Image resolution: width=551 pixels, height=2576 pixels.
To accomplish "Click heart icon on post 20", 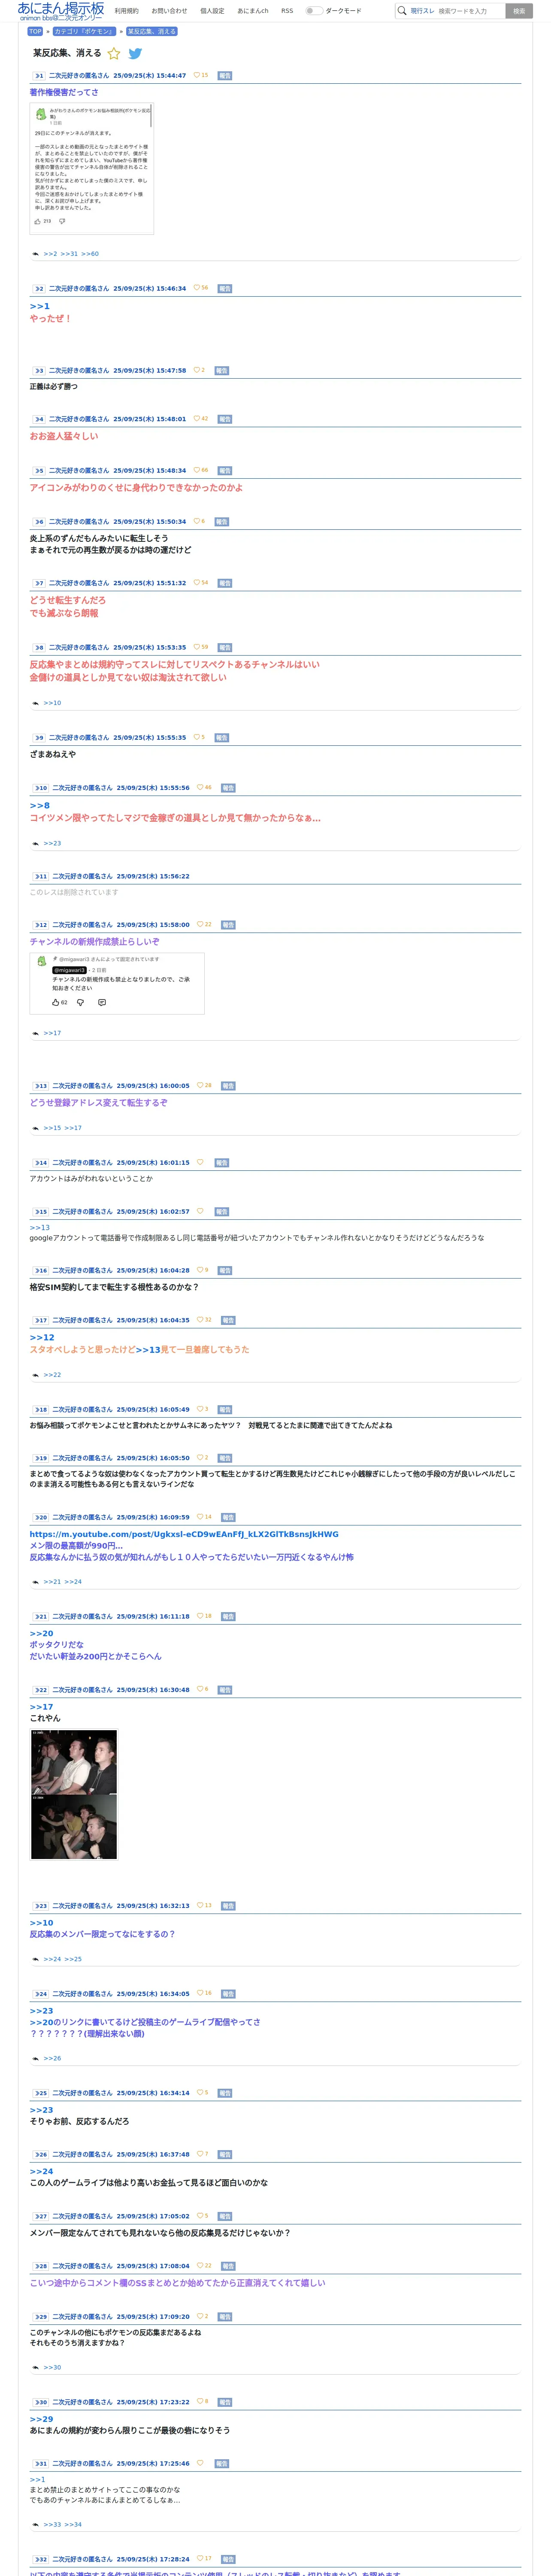I will coord(200,1517).
